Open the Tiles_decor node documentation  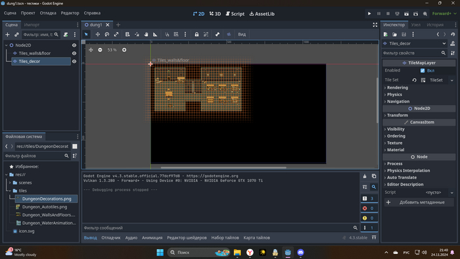[x=453, y=43]
